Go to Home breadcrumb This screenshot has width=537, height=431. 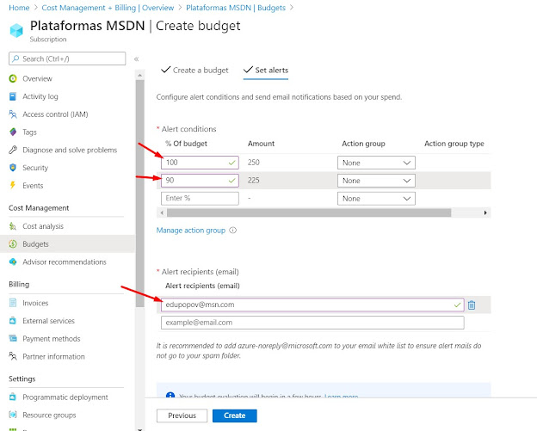click(x=19, y=8)
